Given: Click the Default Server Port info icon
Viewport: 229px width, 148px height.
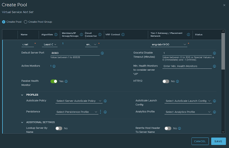Looking at the screenshot, I should [102, 53].
